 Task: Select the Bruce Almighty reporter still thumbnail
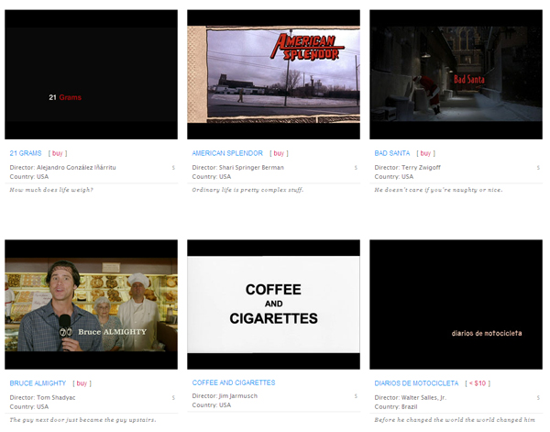tap(91, 305)
